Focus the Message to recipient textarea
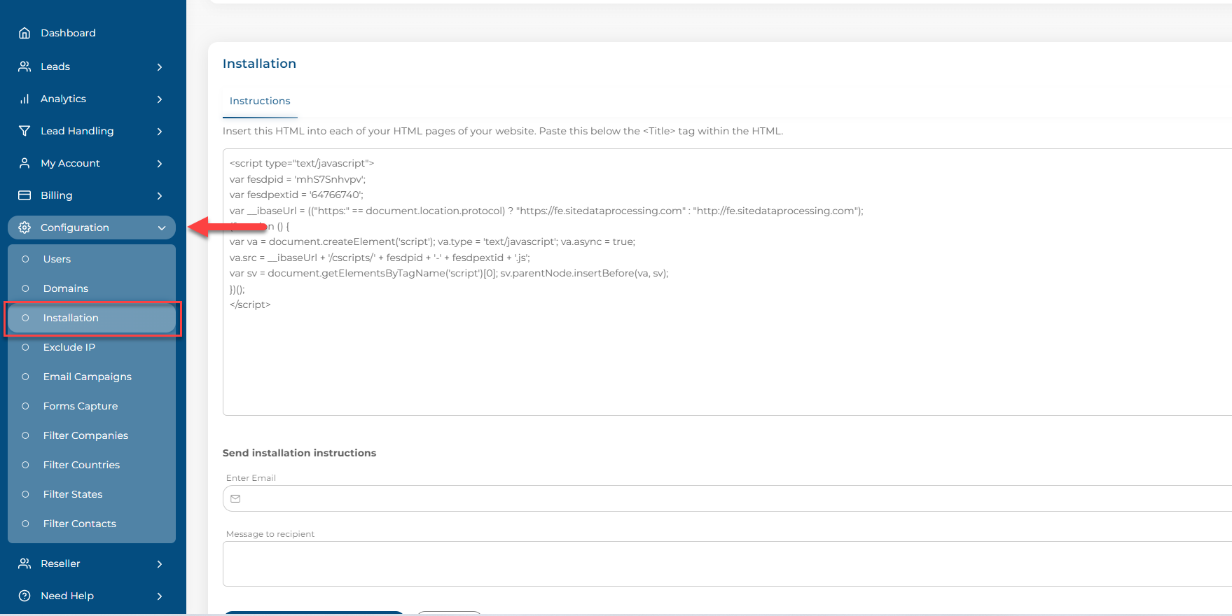This screenshot has height=616, width=1232. tap(727, 563)
